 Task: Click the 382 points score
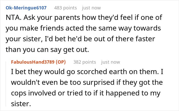pyautogui.click(x=85, y=62)
